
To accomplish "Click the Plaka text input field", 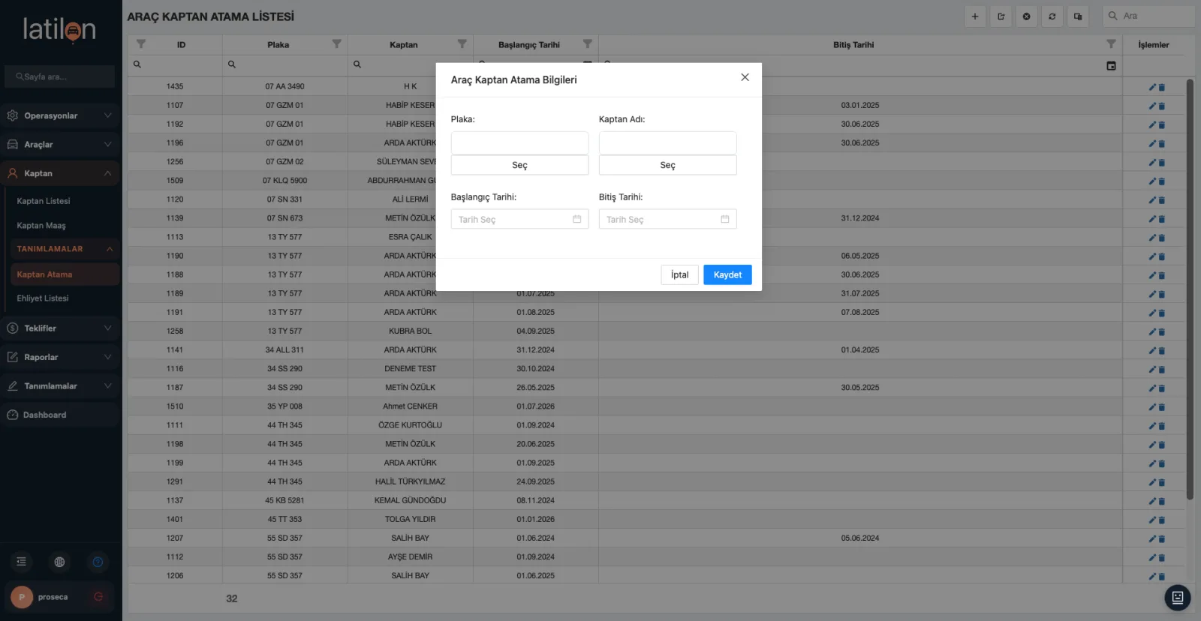I will [x=519, y=142].
